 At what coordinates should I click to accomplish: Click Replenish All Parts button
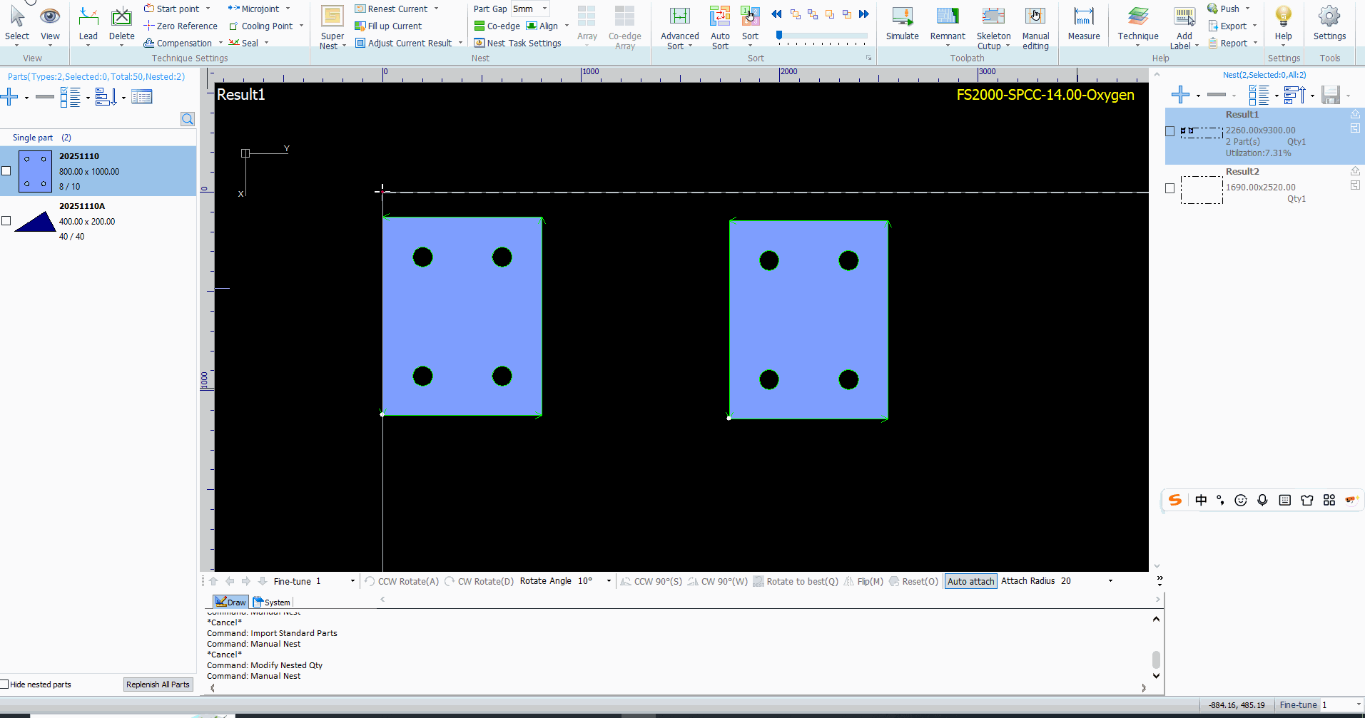coord(158,684)
